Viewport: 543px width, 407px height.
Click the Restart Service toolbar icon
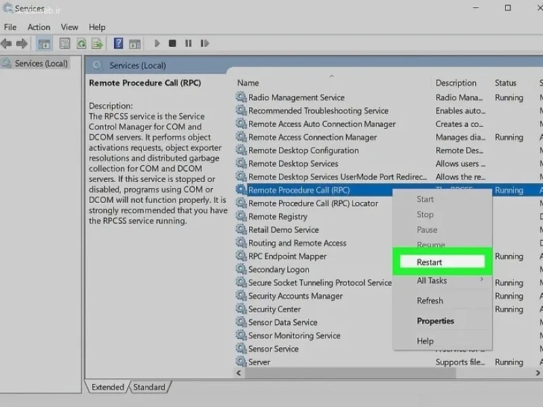pyautogui.click(x=204, y=43)
